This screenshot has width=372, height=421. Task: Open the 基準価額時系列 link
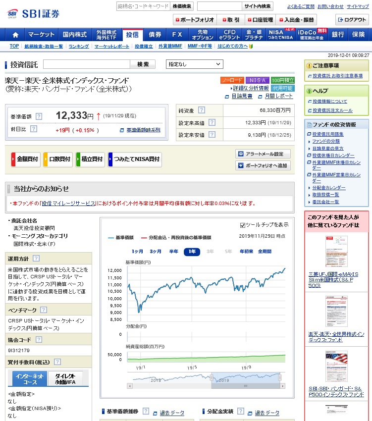pos(143,130)
